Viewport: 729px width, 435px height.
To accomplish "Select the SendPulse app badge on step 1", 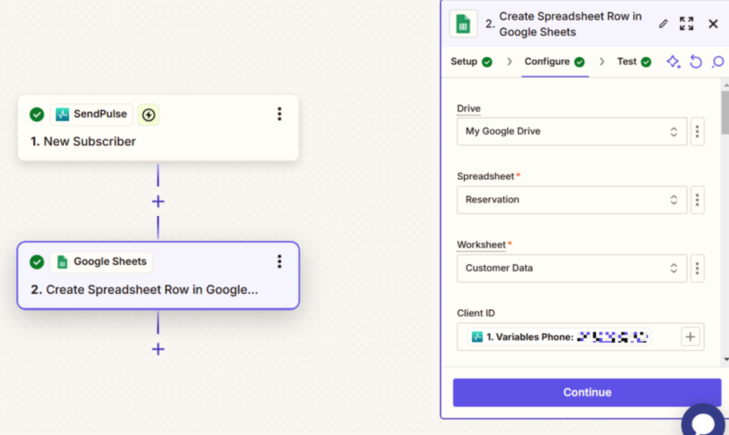I will tap(92, 114).
